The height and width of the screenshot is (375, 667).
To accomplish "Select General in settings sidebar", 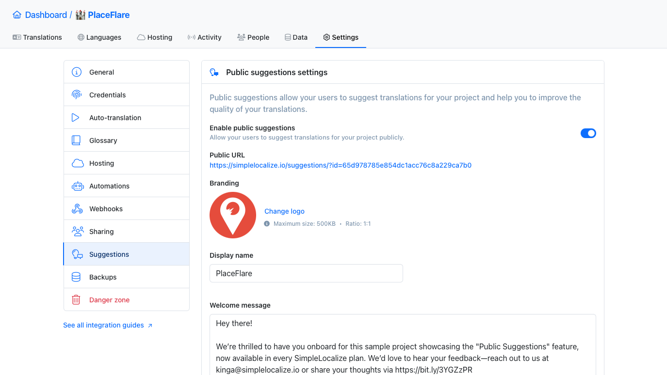I will [127, 72].
